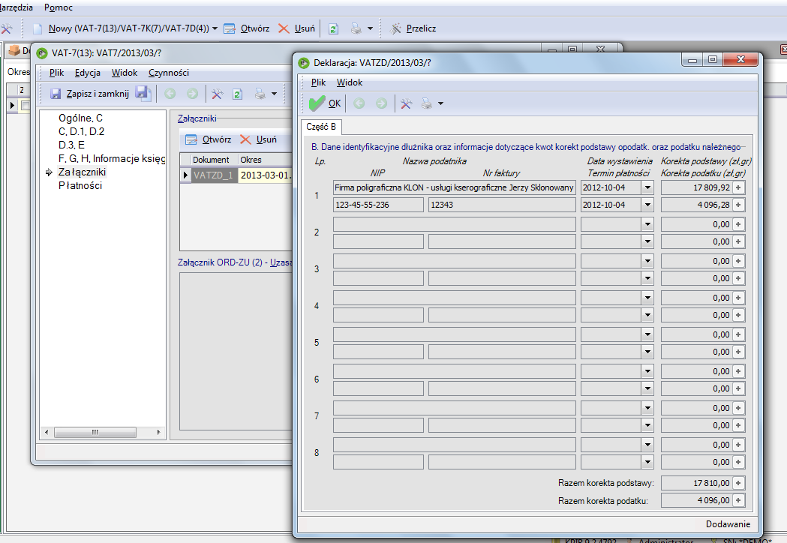Open Widok menu in Deklaracja window

pyautogui.click(x=350, y=82)
